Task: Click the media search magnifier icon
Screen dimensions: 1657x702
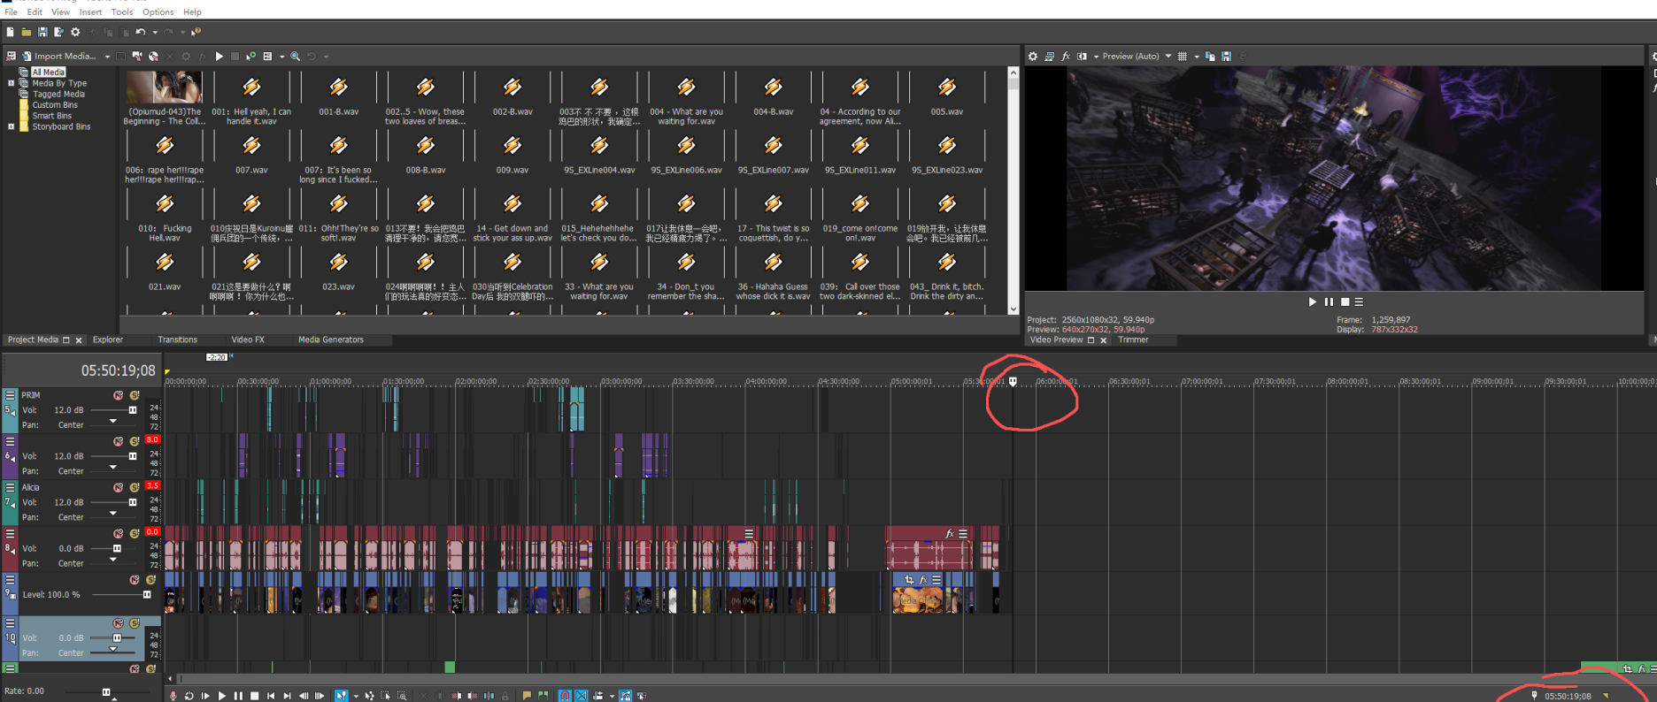Action: (295, 57)
